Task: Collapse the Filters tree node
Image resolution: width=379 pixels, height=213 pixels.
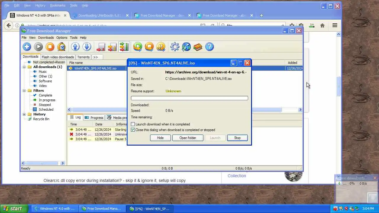Action: (x=24, y=91)
